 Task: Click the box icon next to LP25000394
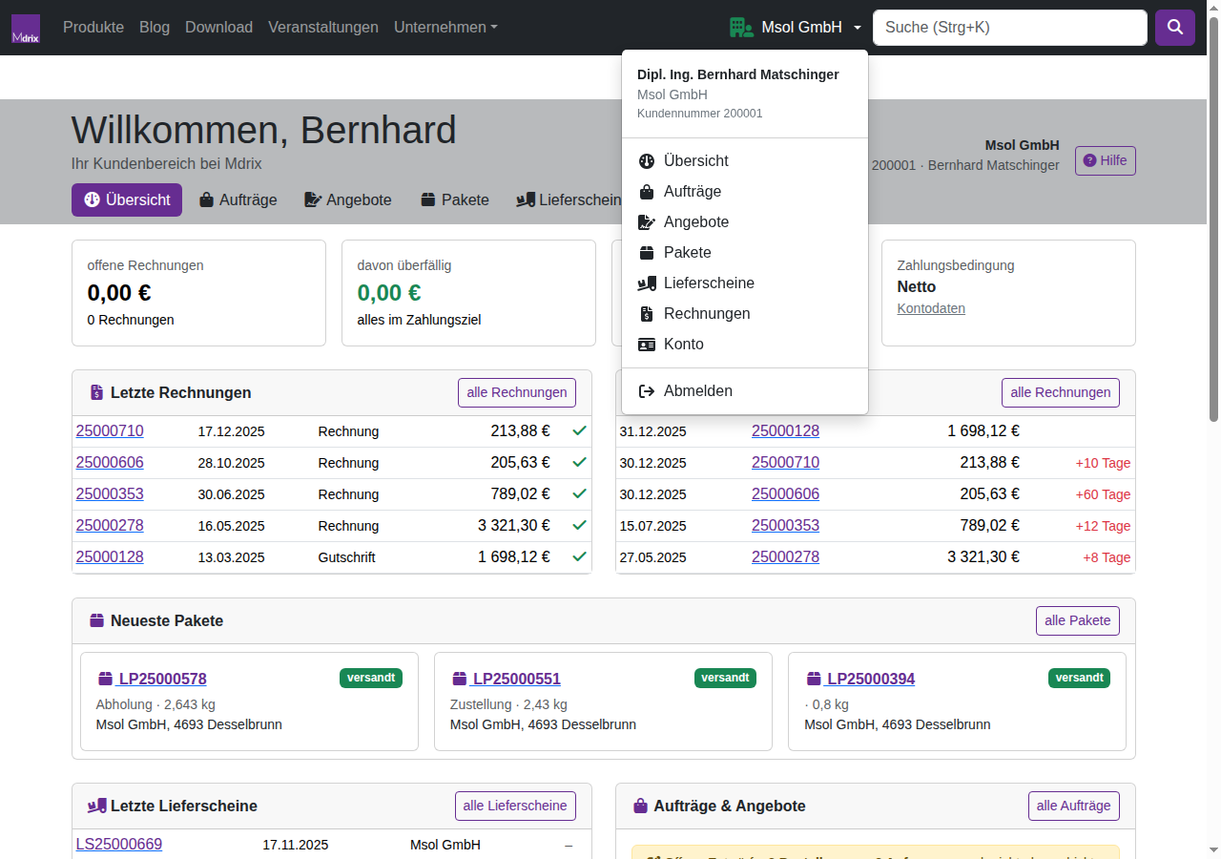pos(814,679)
